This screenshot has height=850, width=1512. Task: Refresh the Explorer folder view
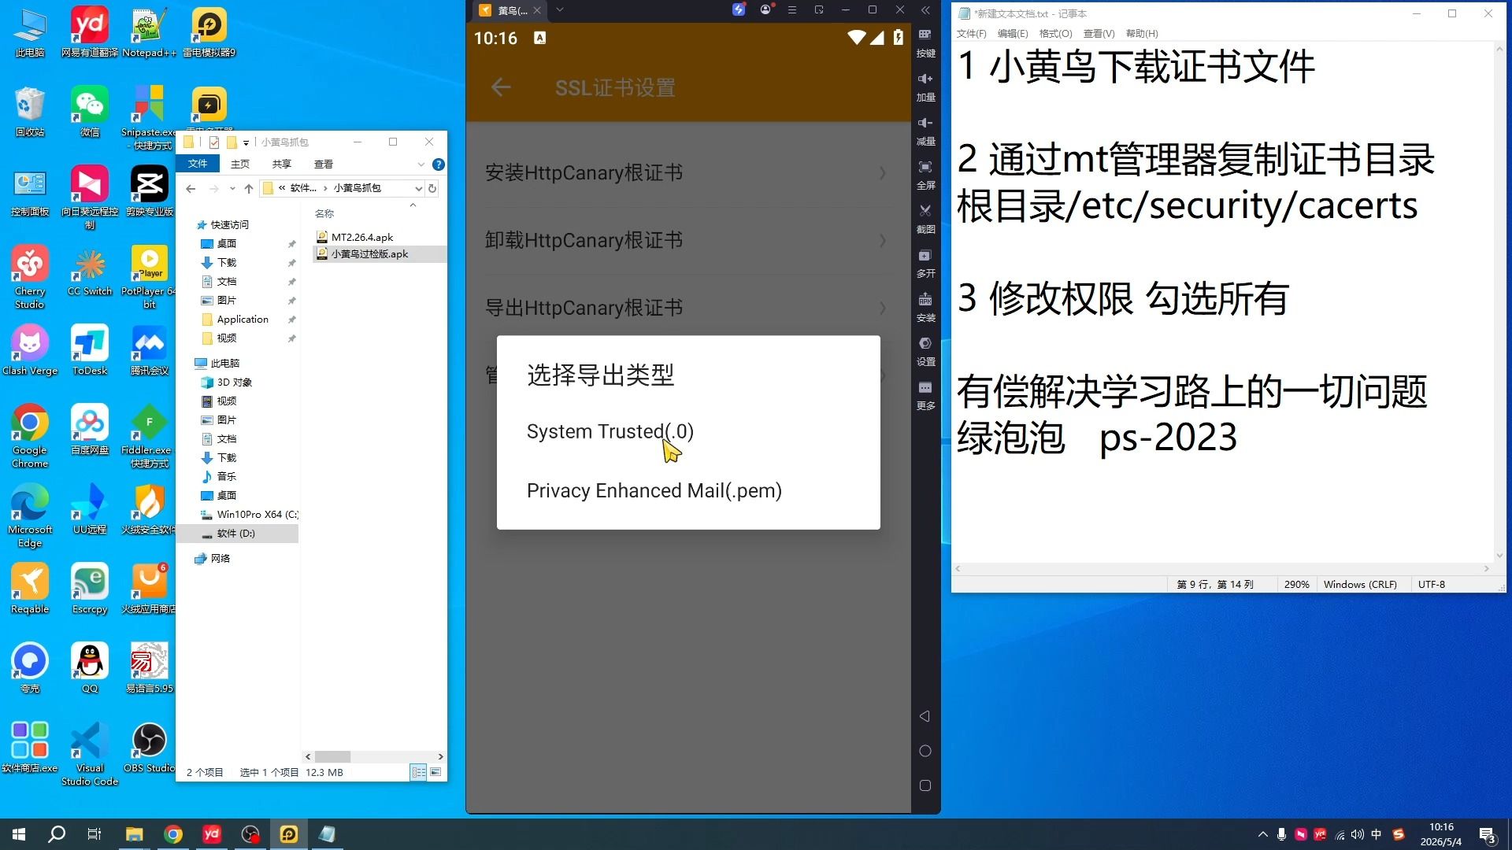point(432,188)
